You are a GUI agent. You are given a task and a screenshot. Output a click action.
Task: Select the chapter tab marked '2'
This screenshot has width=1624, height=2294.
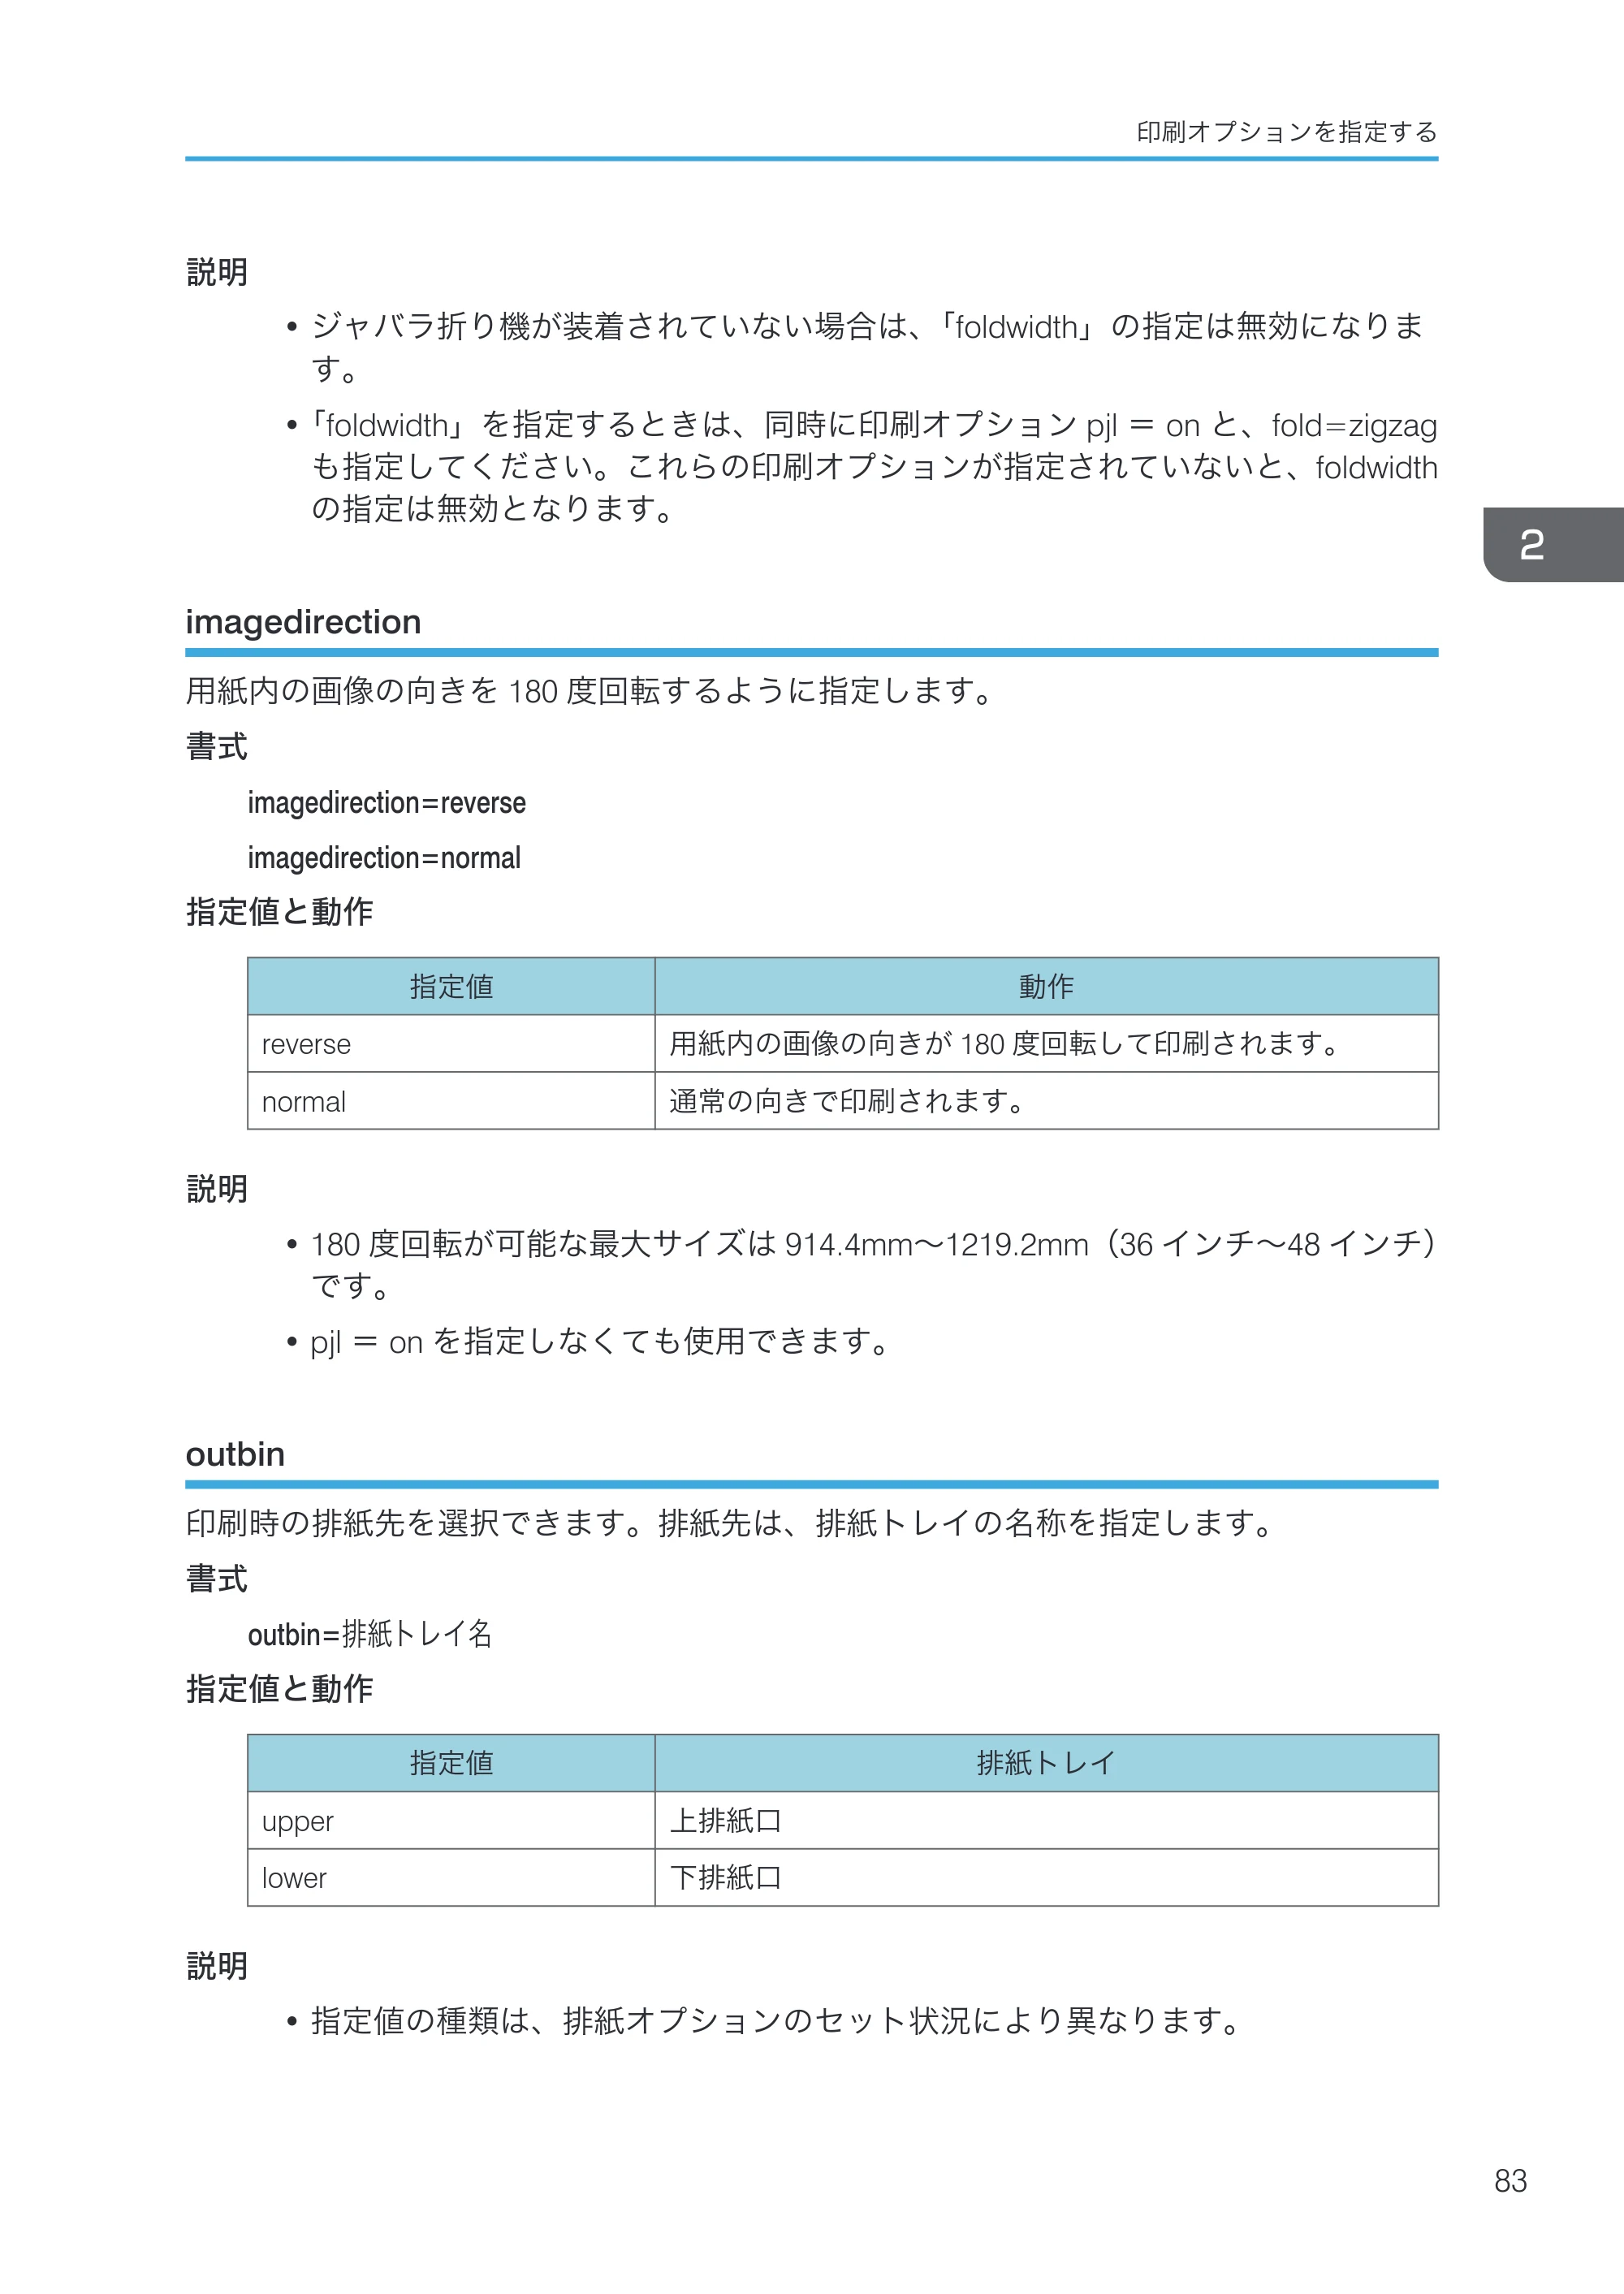[x=1553, y=544]
